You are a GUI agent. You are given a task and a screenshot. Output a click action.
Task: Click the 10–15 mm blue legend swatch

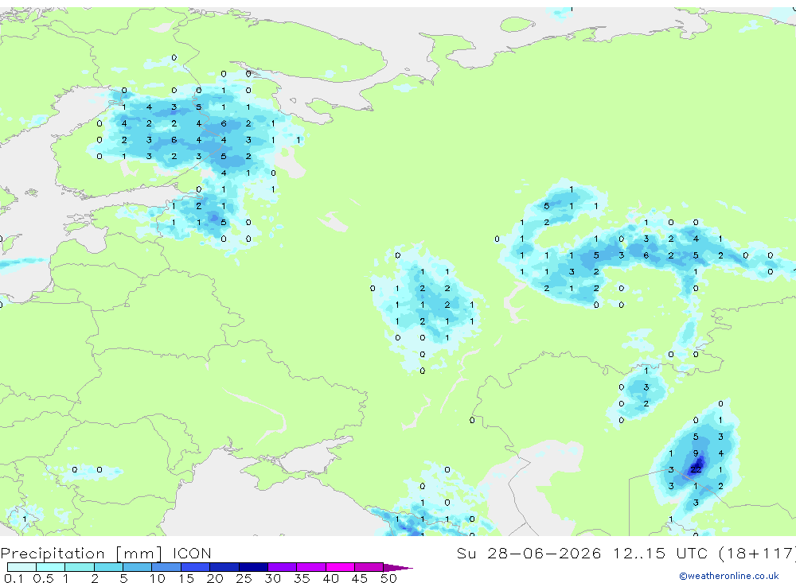(166, 567)
